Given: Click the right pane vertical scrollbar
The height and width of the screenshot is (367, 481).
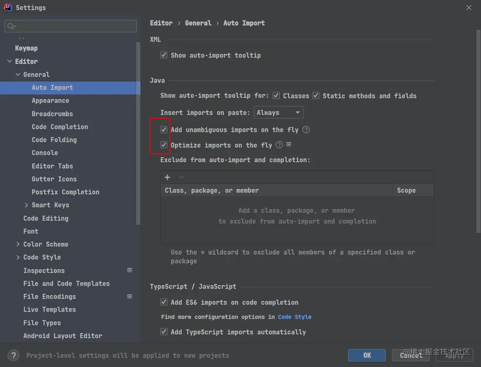Looking at the screenshot, I should [x=478, y=131].
